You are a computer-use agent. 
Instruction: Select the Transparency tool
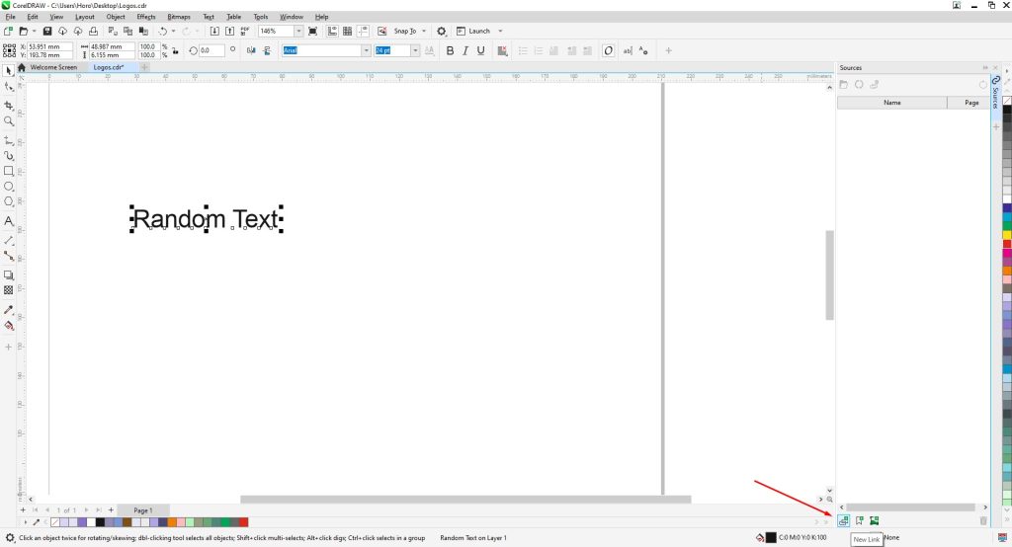[8, 290]
